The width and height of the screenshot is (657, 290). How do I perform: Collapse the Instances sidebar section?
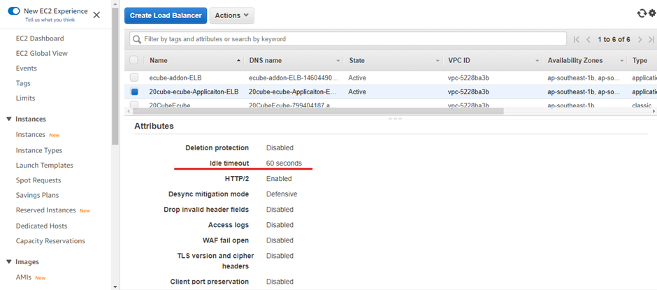coord(8,119)
